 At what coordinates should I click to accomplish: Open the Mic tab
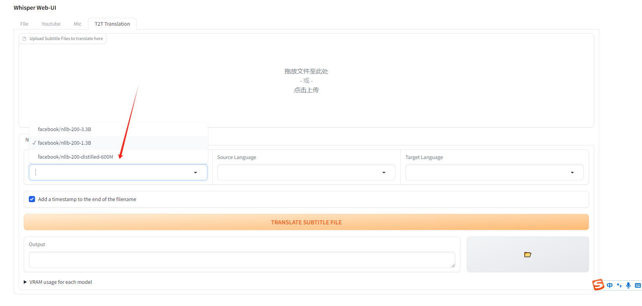(78, 24)
